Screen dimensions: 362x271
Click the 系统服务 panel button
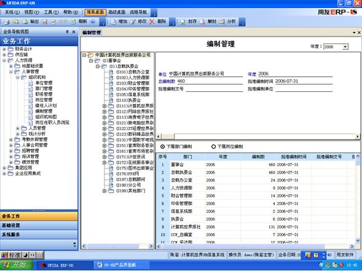(x=39, y=235)
